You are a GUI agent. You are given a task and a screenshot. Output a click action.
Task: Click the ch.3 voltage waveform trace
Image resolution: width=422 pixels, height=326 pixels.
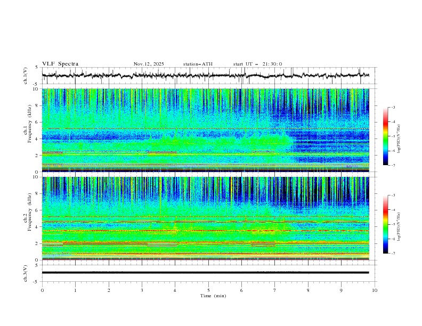[205, 273]
